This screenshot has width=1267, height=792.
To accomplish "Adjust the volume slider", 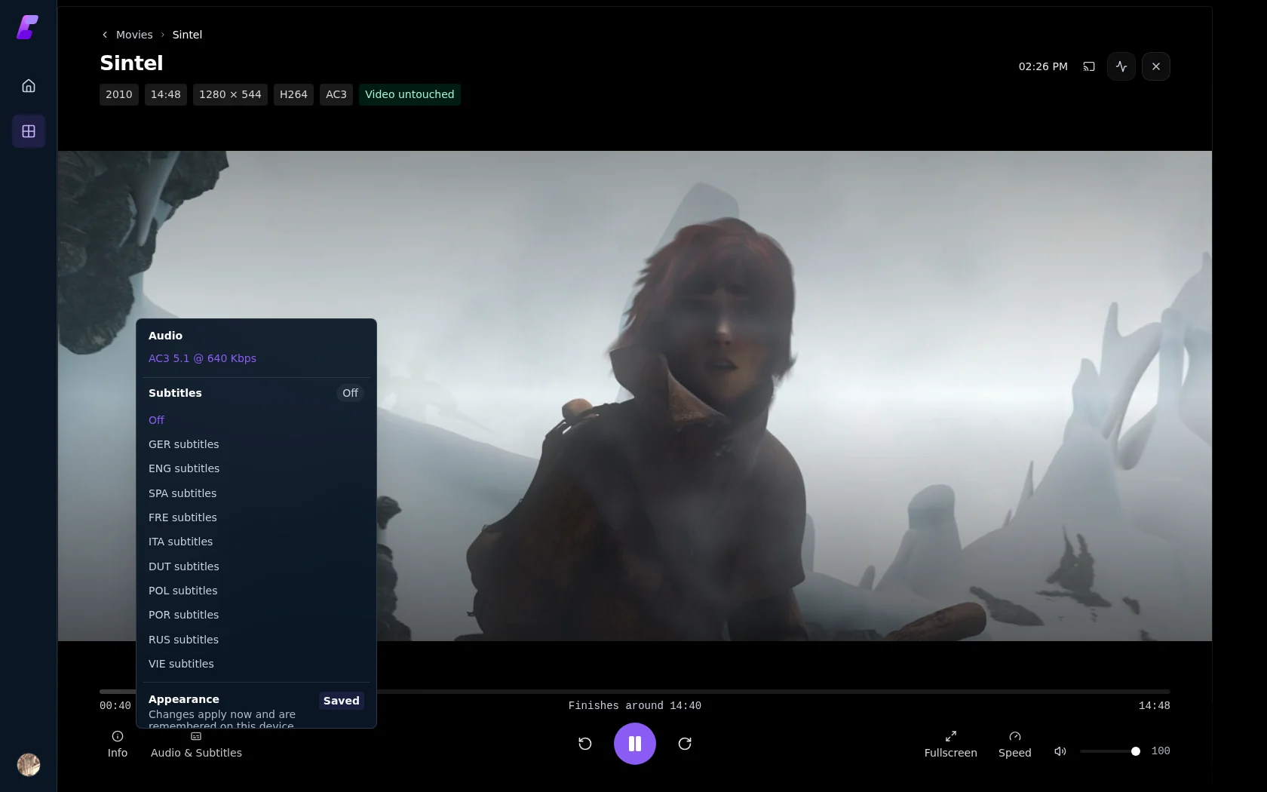I will [1109, 751].
